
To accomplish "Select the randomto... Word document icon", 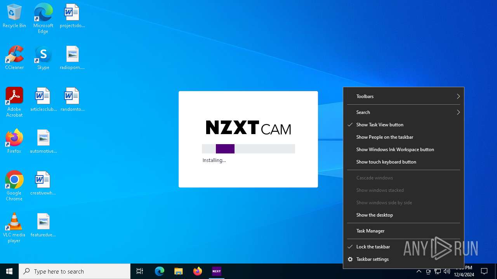I will click(x=72, y=100).
